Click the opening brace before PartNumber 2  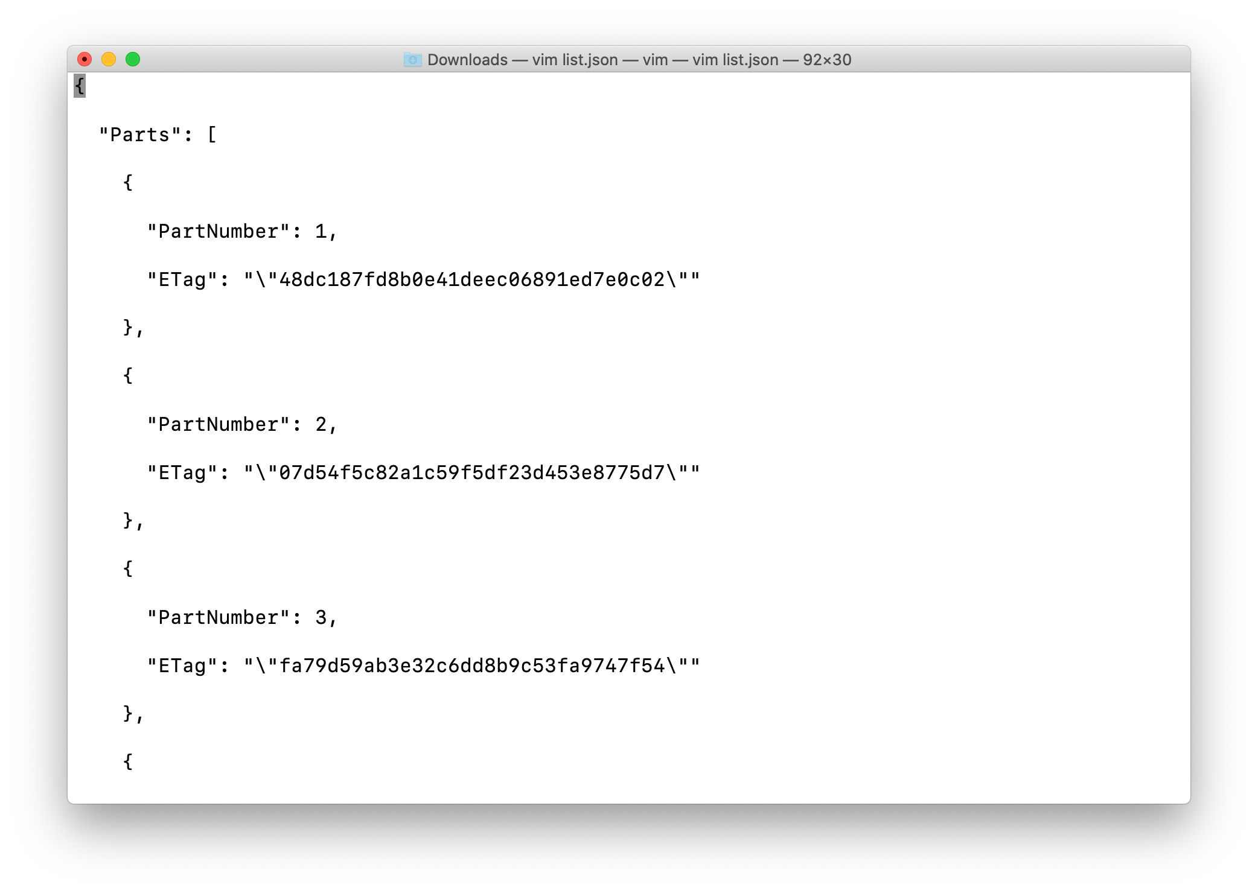click(x=128, y=375)
